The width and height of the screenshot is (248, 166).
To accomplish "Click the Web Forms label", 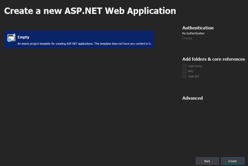I will click(195, 66).
